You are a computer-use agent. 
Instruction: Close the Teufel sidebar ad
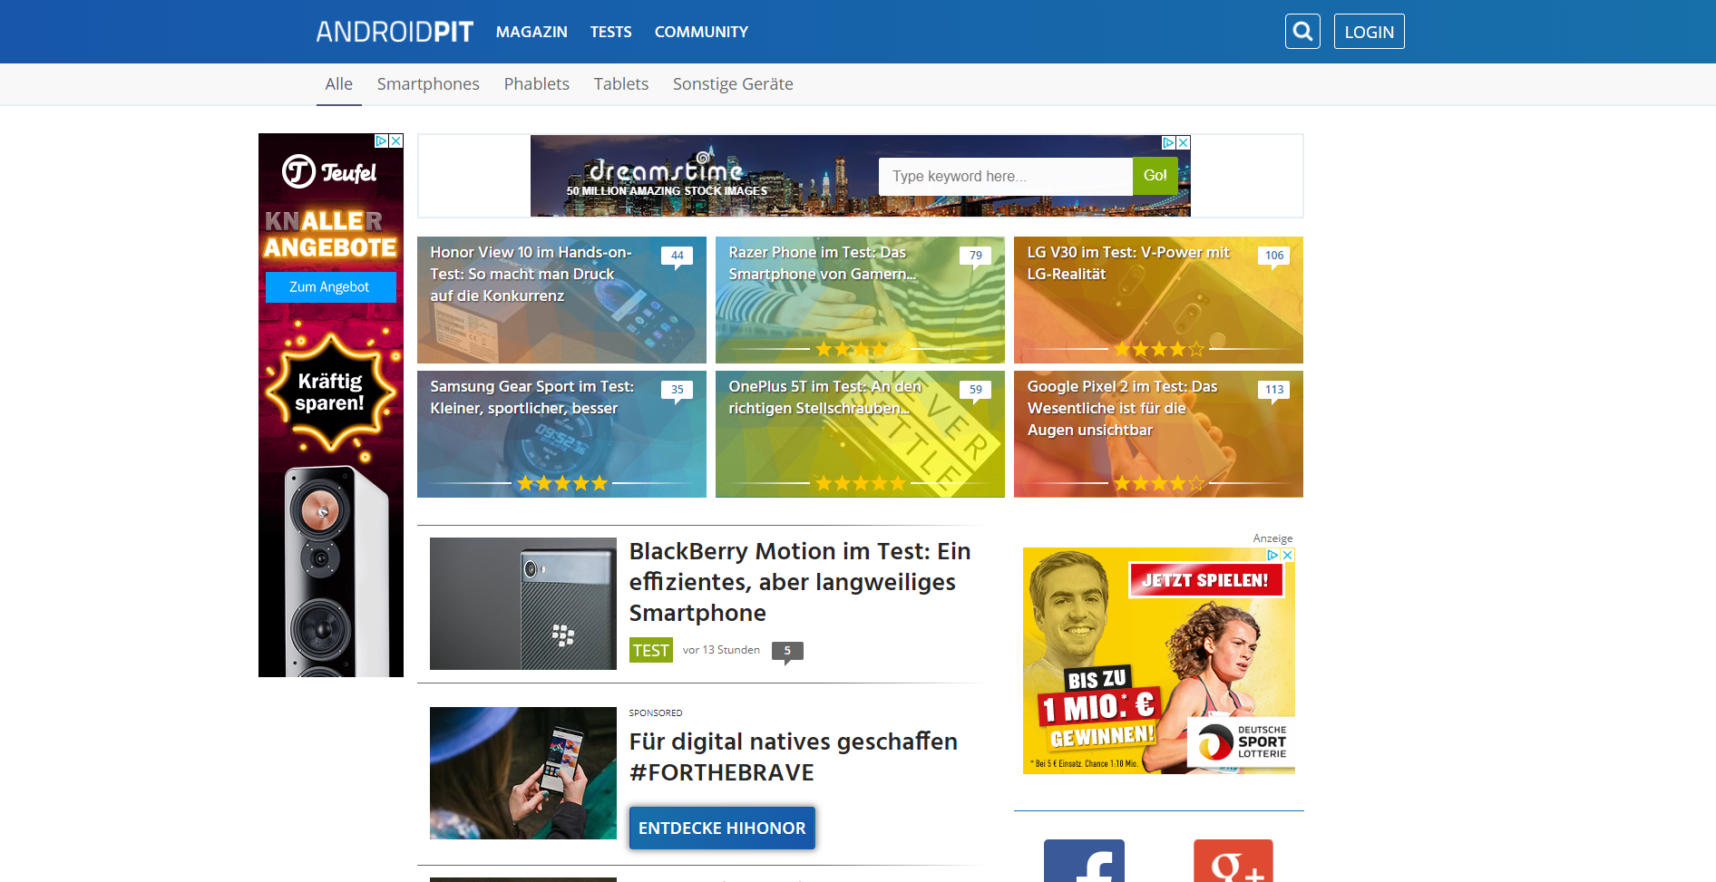pos(396,141)
